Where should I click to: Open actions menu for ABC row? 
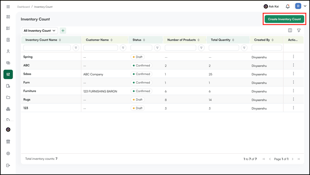coord(293,65)
